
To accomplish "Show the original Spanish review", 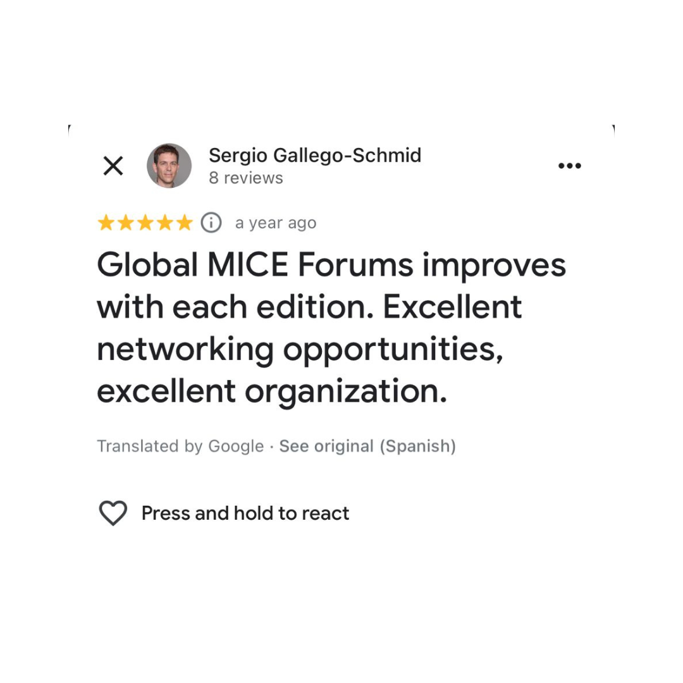I will coord(367,446).
